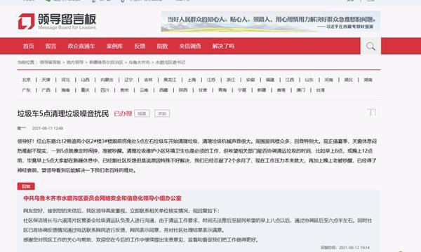Select 天津 in the province list
Screen dimensions: 421x252
tap(46, 80)
